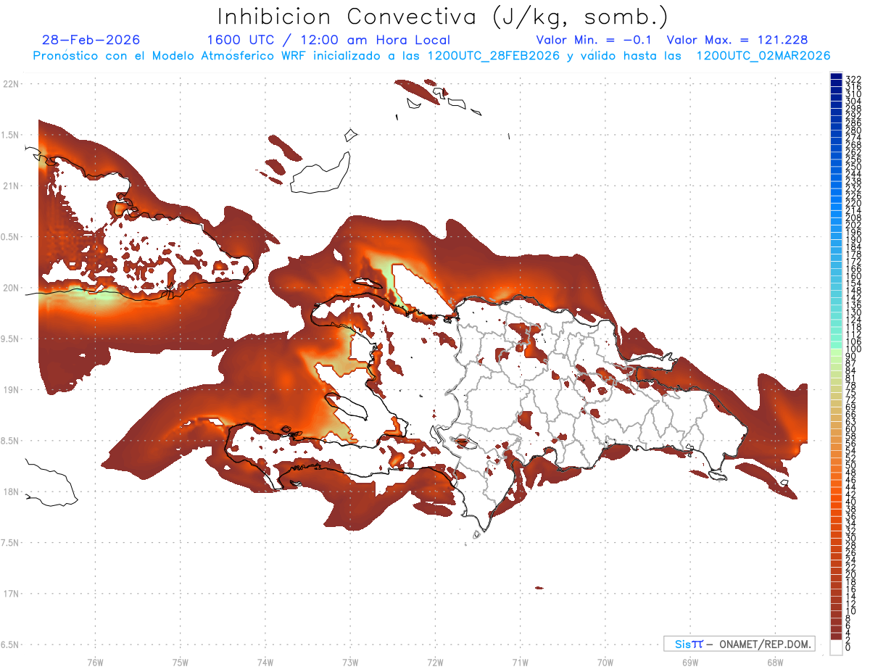Click the '20' colorbar label
Screen dimensions: 870x672
tap(851, 575)
